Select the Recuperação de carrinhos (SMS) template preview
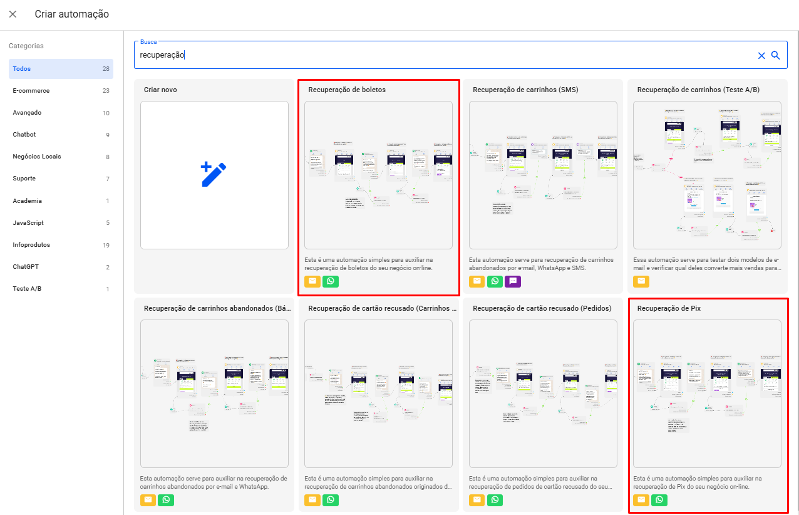799x515 pixels. click(543, 175)
